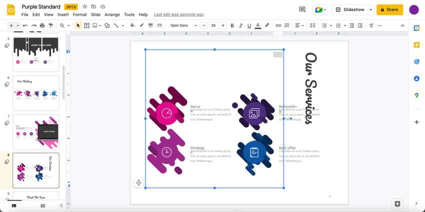This screenshot has width=425, height=212.
Task: Select the slide 6 Our History thumbnail
Action: 35,93
